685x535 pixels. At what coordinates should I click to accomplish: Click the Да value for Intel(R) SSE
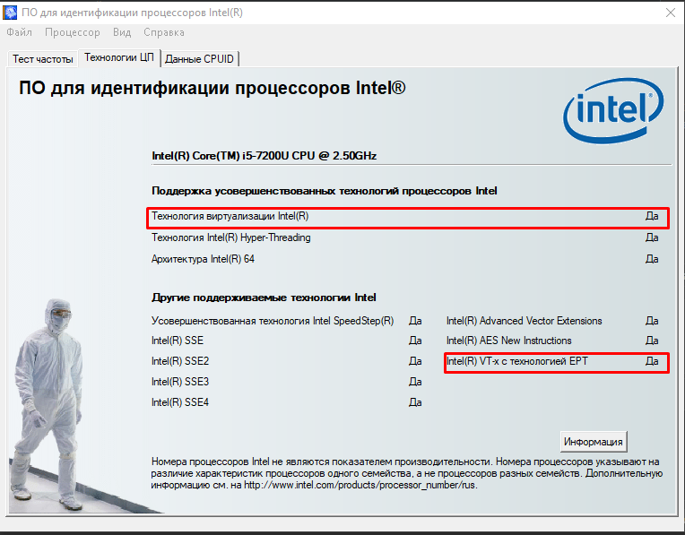coord(415,341)
